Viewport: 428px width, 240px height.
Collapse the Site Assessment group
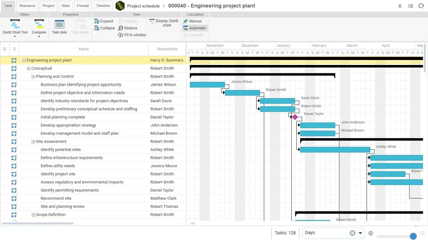point(34,142)
